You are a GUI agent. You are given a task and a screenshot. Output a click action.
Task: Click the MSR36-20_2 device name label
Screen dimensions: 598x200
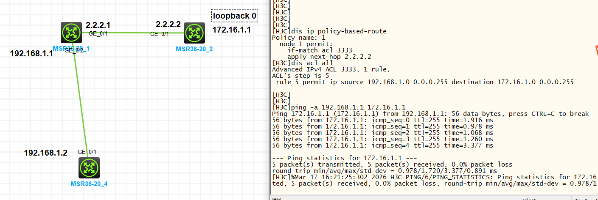(194, 49)
